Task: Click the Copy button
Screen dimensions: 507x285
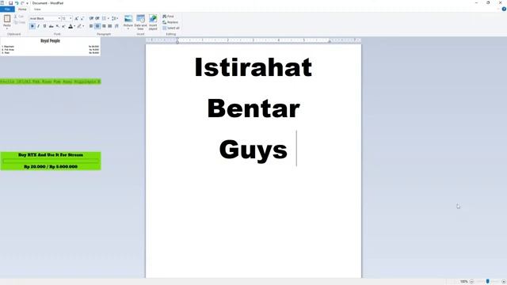Action: pyautogui.click(x=20, y=22)
